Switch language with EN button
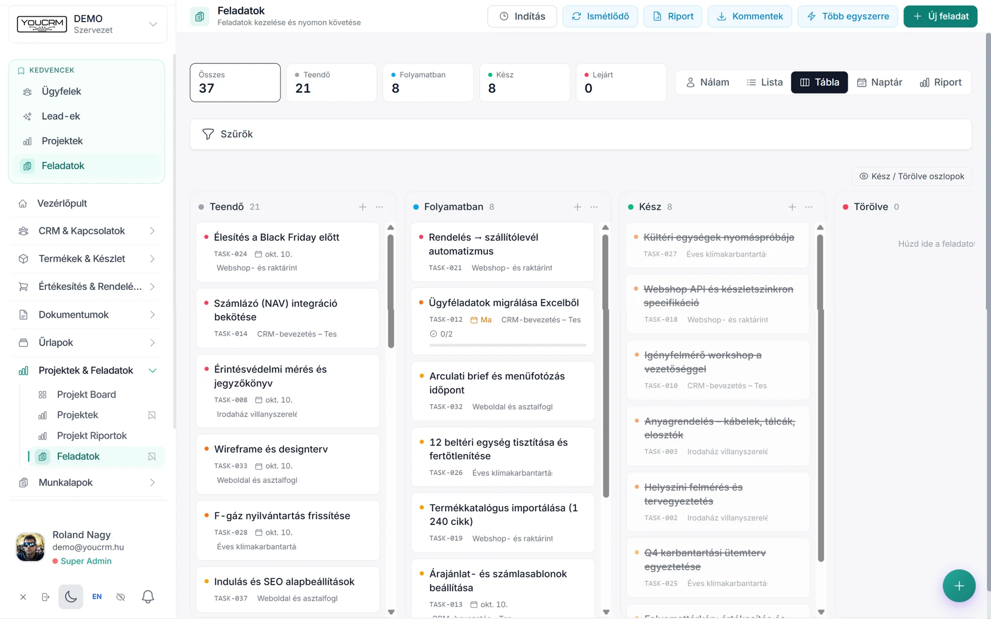The width and height of the screenshot is (991, 619). click(97, 597)
